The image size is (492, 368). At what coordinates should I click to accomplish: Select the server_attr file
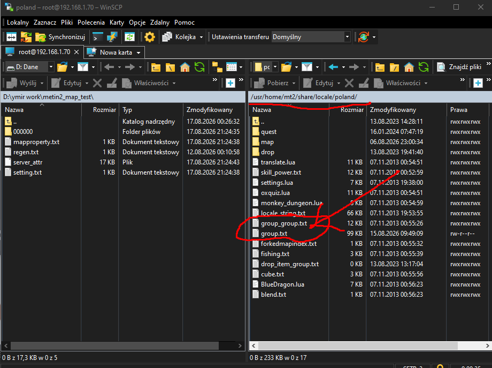point(24,162)
